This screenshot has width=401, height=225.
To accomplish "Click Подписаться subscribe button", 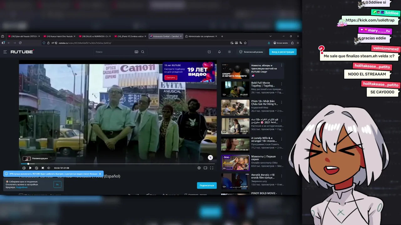I will click(x=207, y=185).
